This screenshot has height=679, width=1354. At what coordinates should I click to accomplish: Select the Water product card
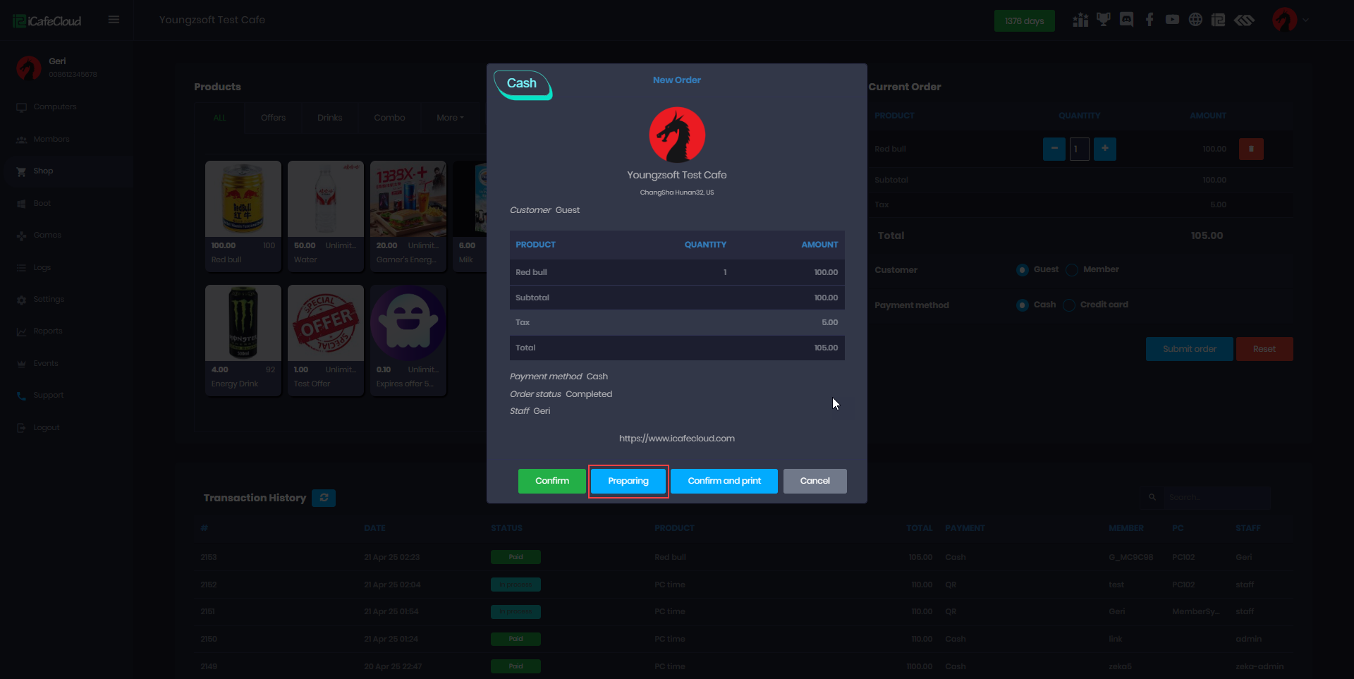click(x=326, y=216)
